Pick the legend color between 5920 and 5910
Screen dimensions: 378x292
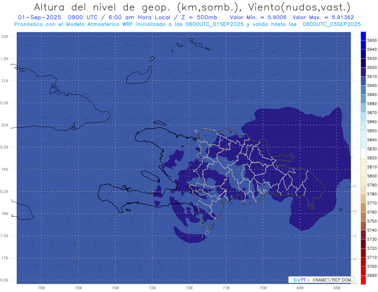point(363,72)
